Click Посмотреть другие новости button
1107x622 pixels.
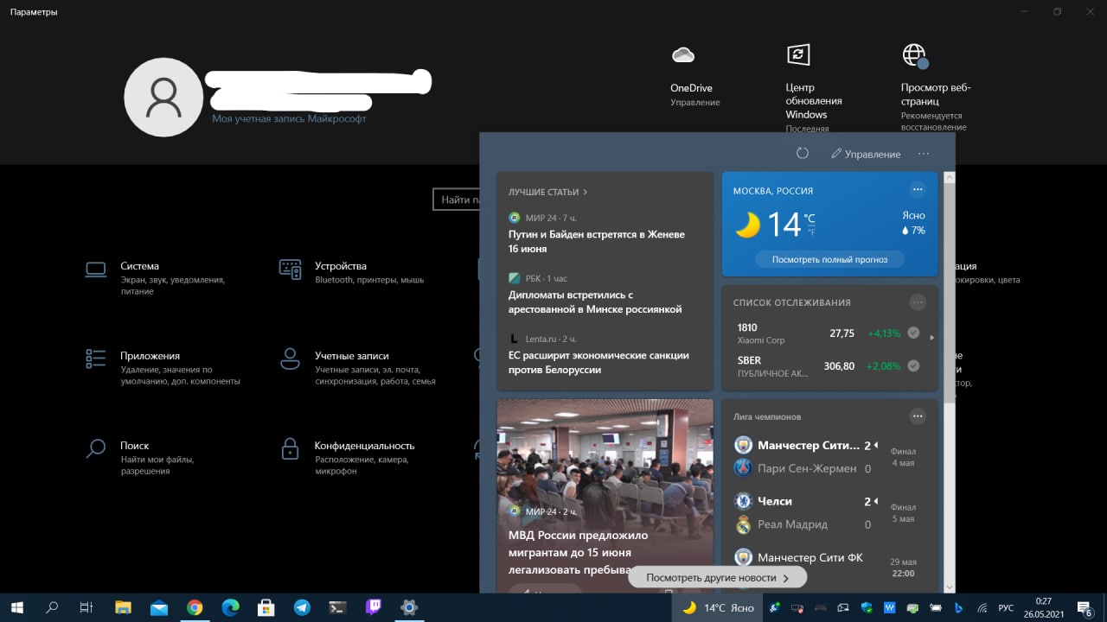pyautogui.click(x=717, y=577)
